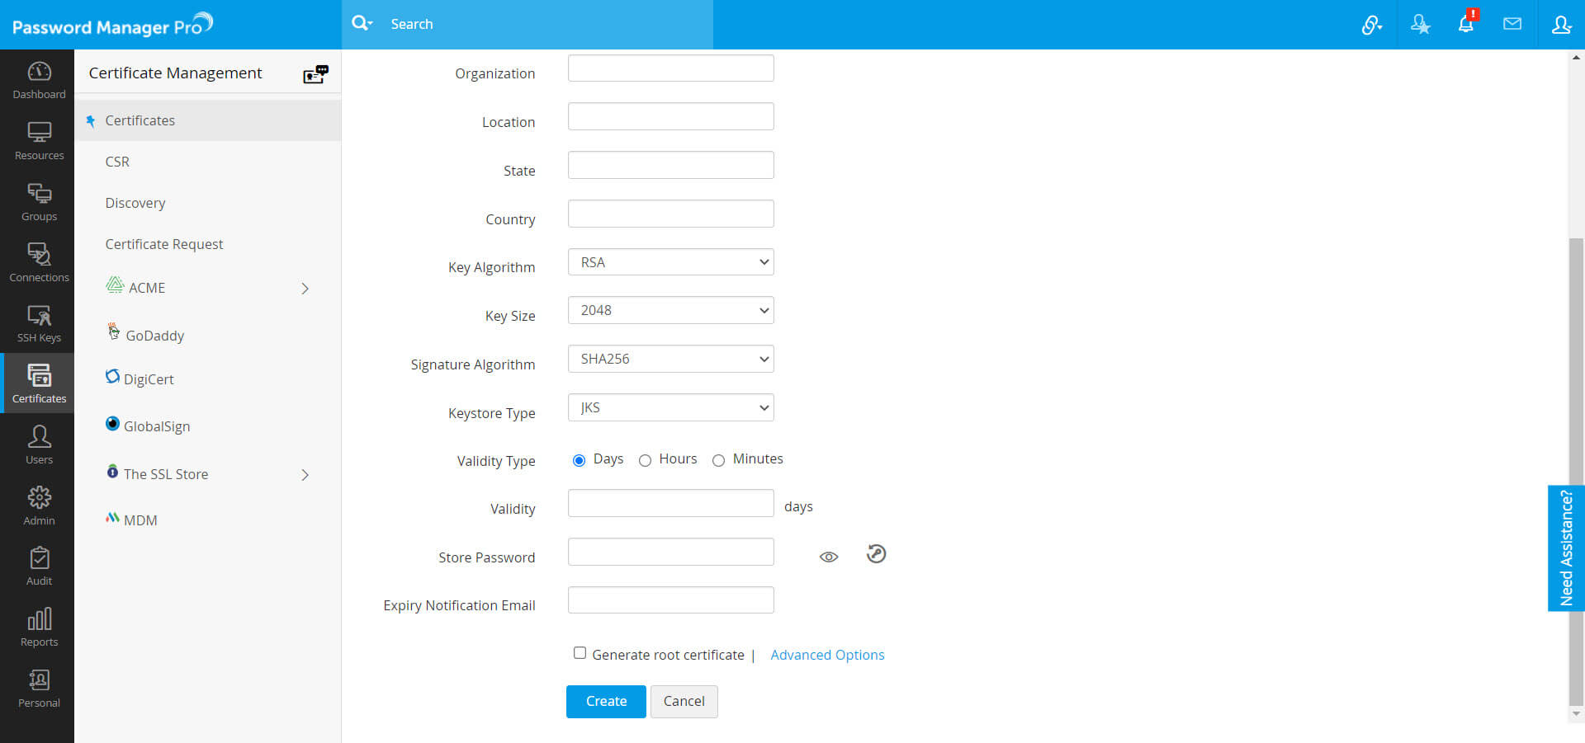The height and width of the screenshot is (743, 1585).
Task: Click the password generator icon beside Store Password
Action: pyautogui.click(x=876, y=554)
